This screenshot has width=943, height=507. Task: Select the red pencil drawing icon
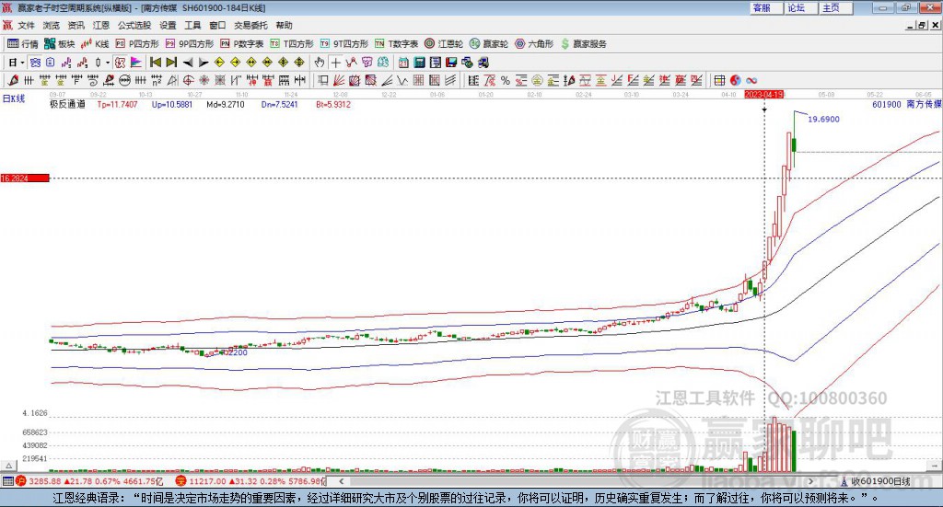coord(13,80)
